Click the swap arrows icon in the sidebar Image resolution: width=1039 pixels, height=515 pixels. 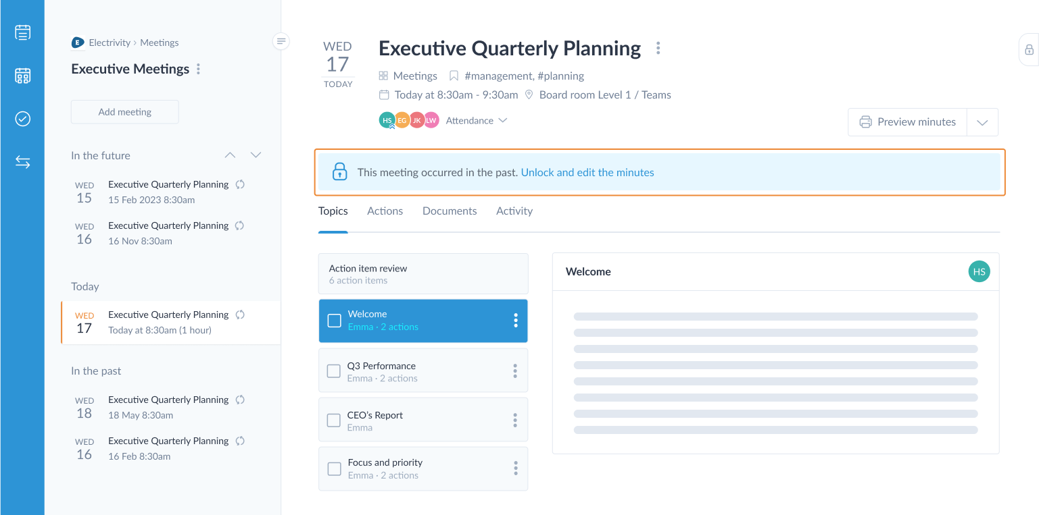point(23,162)
